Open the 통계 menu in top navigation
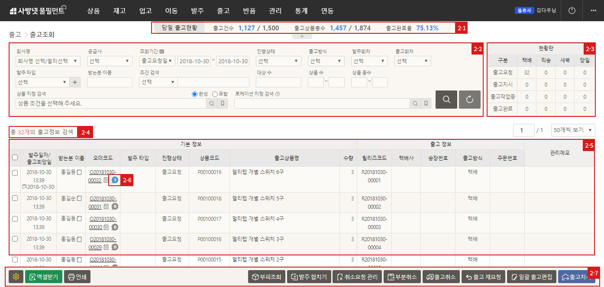Screen dimensions: 604x287 pos(301,11)
